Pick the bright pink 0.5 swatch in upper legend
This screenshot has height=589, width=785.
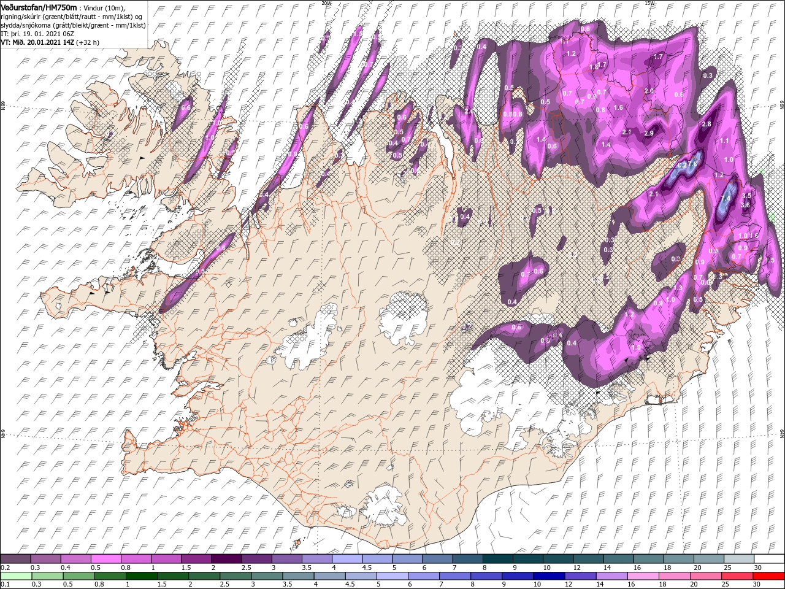[x=106, y=559]
